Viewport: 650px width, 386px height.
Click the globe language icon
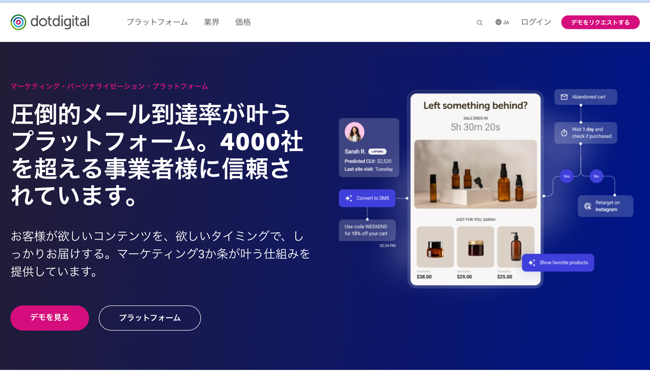point(498,22)
